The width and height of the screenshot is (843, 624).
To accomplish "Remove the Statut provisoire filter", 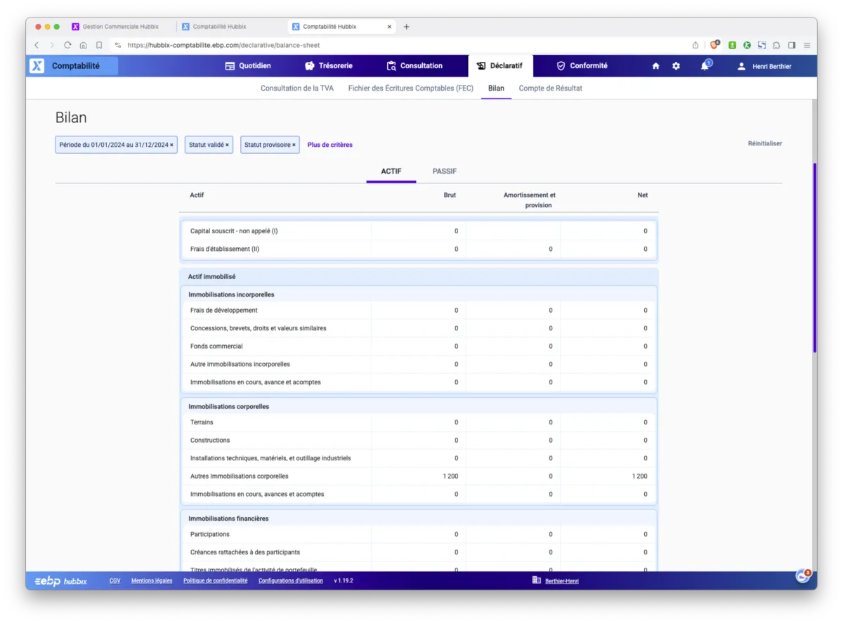I will click(x=294, y=145).
